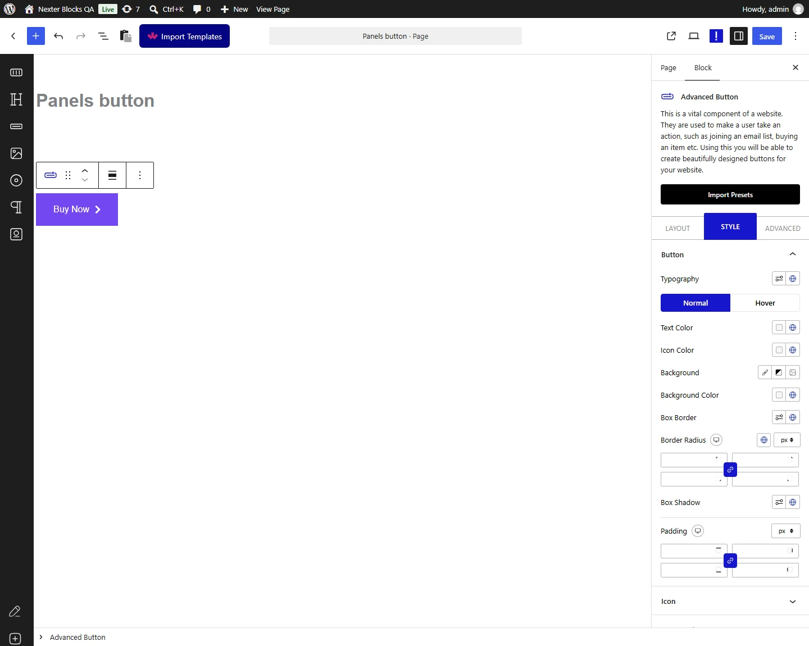Move block up with arrow
Viewport: 809px width, 646px height.
85,170
